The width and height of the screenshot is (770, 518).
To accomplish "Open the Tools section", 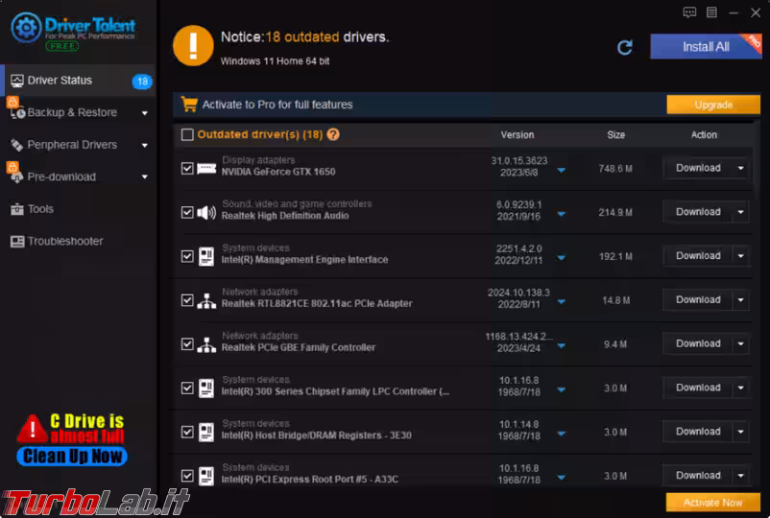I will [78, 209].
